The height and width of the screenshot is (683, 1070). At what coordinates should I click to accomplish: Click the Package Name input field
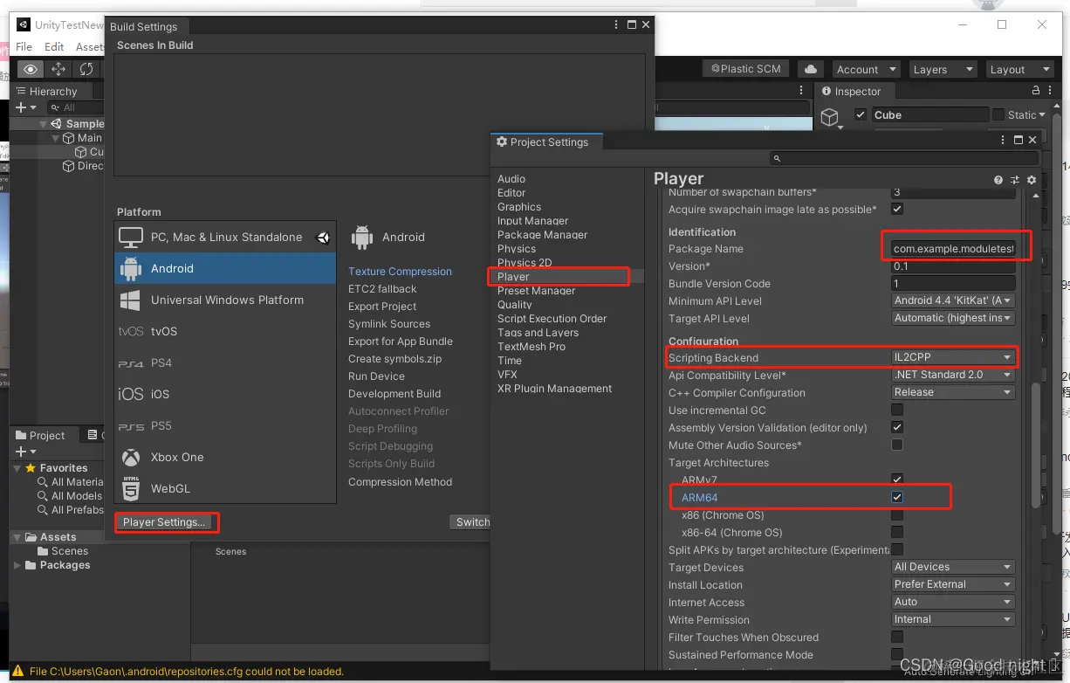953,249
